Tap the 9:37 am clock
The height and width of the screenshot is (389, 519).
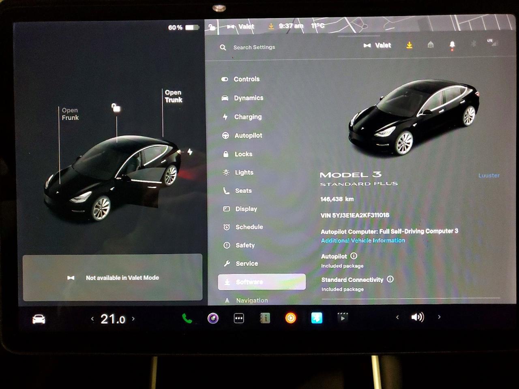[x=291, y=26]
